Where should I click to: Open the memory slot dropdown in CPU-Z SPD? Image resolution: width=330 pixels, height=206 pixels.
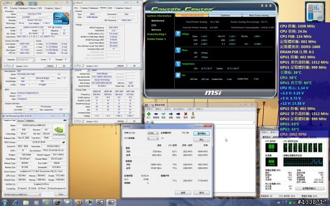pos(82,71)
